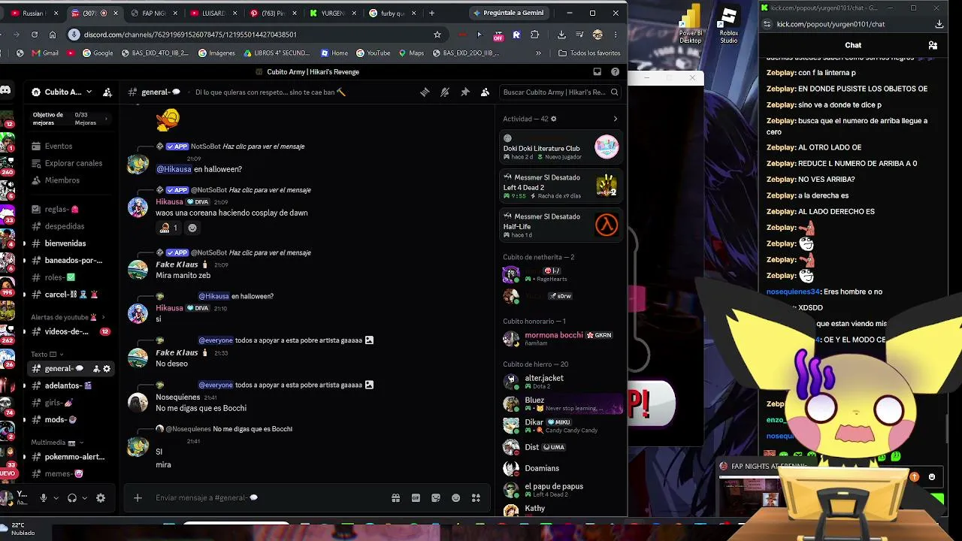The height and width of the screenshot is (541, 962).
Task: Open user settings gear icon
Action: tap(101, 497)
